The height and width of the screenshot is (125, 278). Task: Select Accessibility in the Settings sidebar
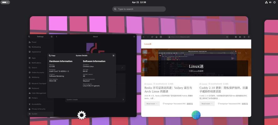[x=40, y=104]
